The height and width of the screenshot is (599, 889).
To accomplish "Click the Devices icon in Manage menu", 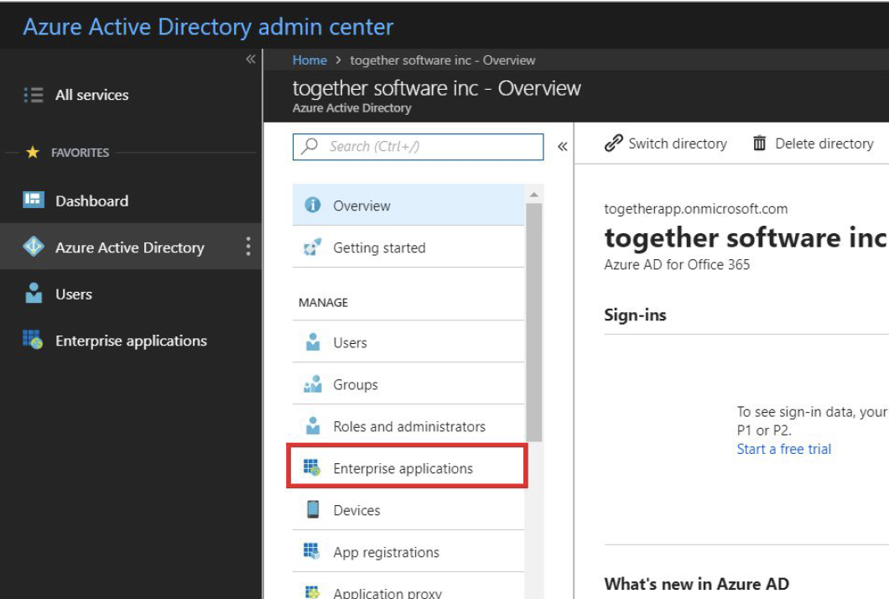I will tap(313, 510).
